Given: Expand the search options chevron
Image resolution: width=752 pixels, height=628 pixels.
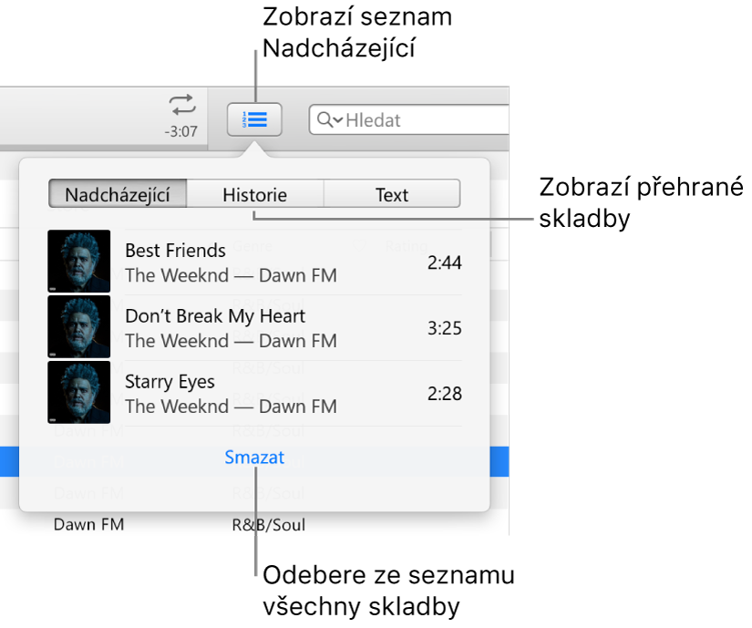Looking at the screenshot, I should pyautogui.click(x=338, y=119).
